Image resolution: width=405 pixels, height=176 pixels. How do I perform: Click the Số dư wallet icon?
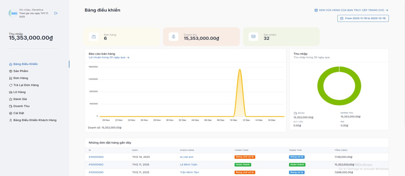(295, 113)
